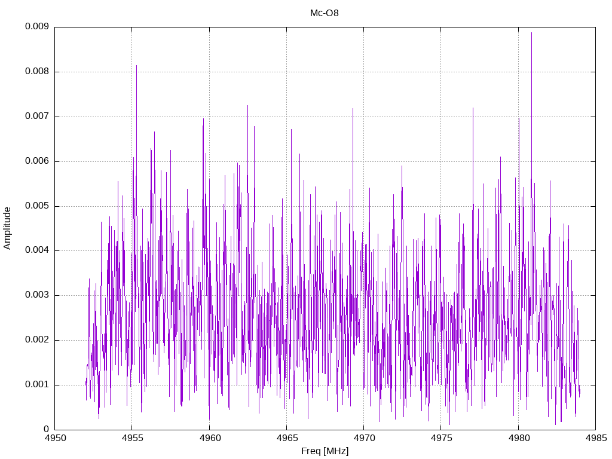Click x-axis tick label 4965
Screen dimensions: 612x459
coord(287,438)
